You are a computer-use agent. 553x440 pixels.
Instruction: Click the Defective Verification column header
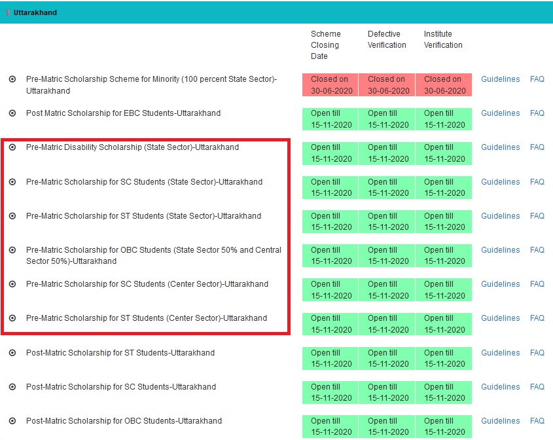coord(387,39)
